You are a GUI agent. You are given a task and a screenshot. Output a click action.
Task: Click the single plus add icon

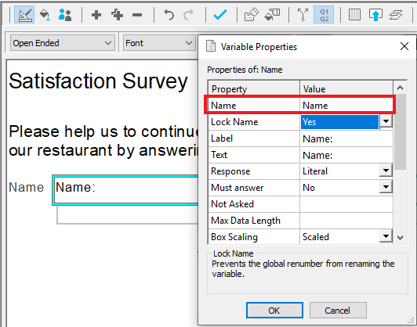[x=96, y=15]
